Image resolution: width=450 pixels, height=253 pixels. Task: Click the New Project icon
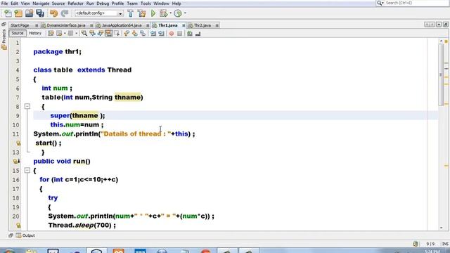[18, 13]
